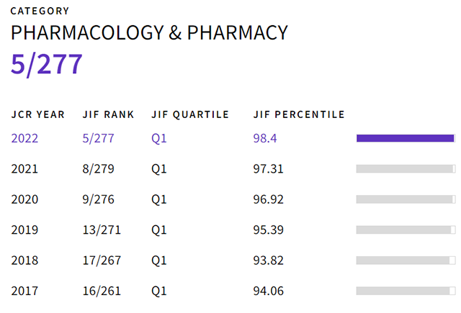Image resolution: width=461 pixels, height=313 pixels.
Task: Select the 5/277 rank for 2022
Action: click(99, 138)
